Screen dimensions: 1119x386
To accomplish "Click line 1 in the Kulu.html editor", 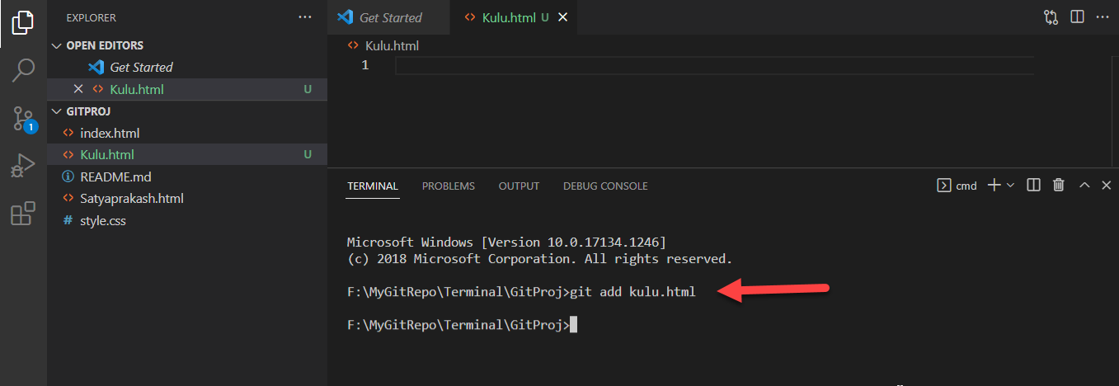I will point(709,65).
